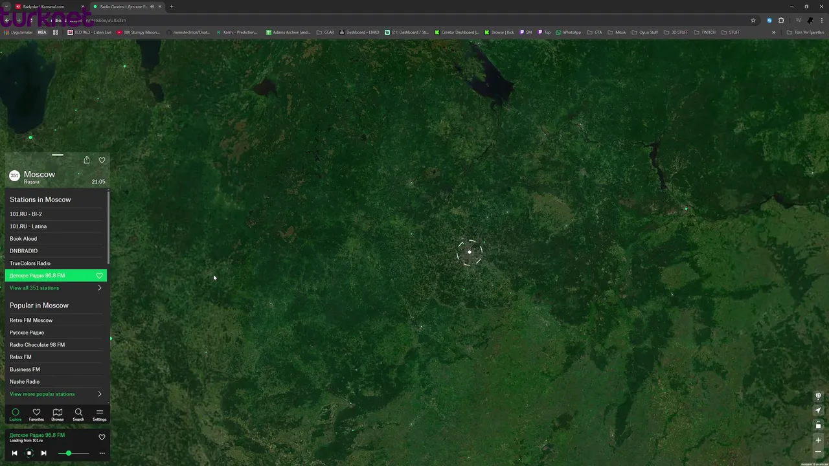Zoom in on the map
Viewport: 829px width, 466px height.
click(818, 440)
